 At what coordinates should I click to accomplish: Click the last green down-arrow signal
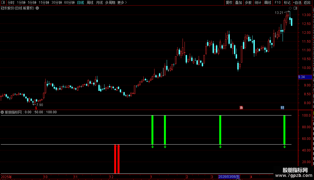click(285, 147)
